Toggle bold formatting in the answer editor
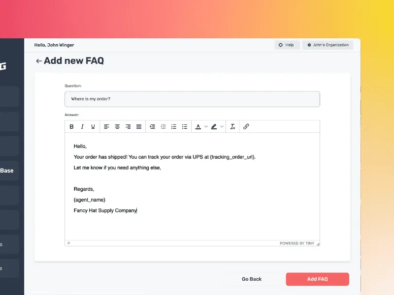Image resolution: width=394 pixels, height=295 pixels. point(71,127)
